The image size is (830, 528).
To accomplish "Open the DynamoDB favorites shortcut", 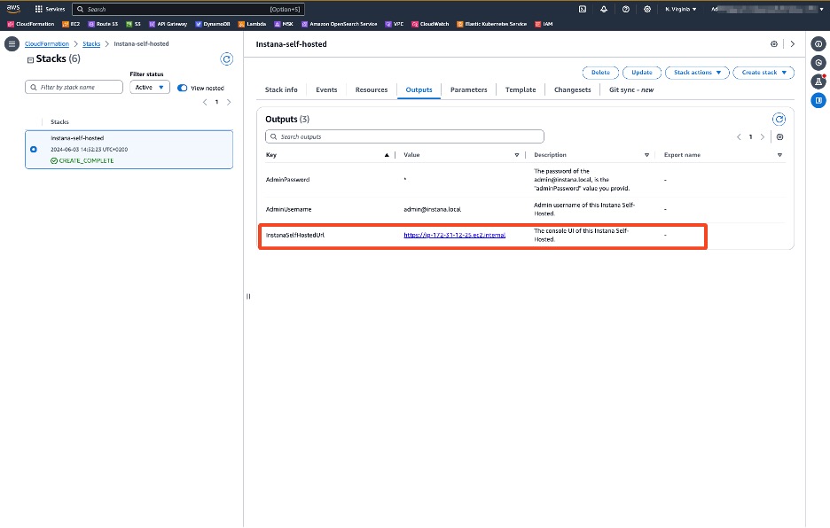I will pos(212,24).
